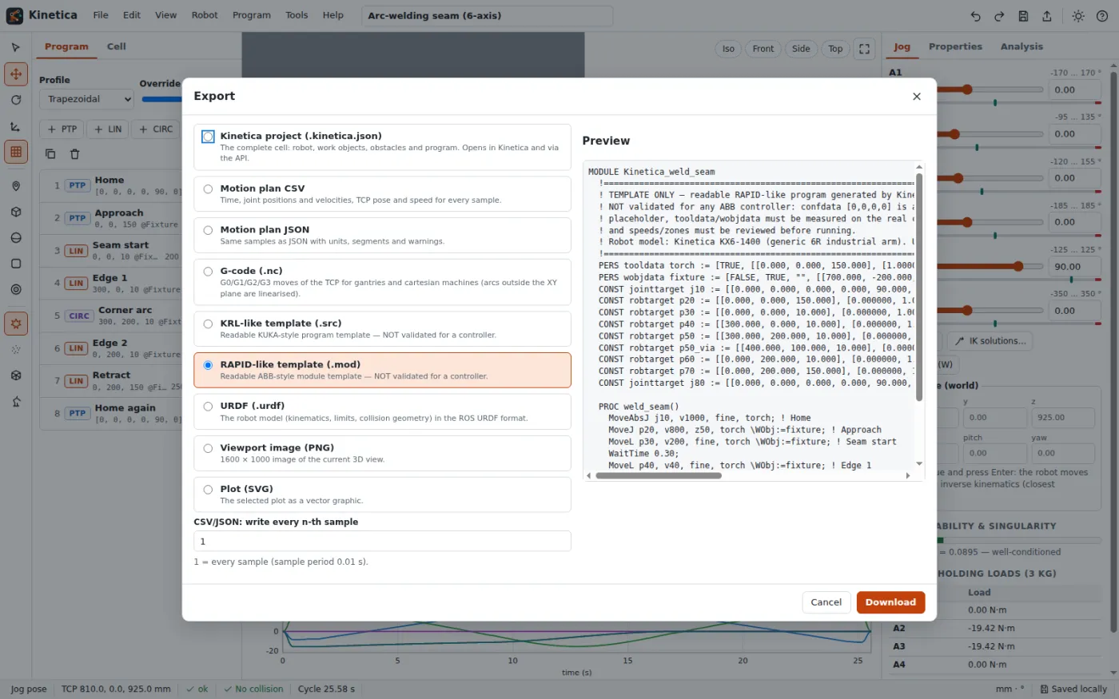Choose Plot (SVG) export option
This screenshot has width=1119, height=699.
pos(382,494)
